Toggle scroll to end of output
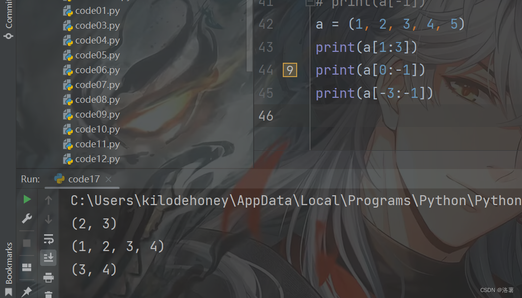Screen dimensions: 522x298 (x=48, y=257)
